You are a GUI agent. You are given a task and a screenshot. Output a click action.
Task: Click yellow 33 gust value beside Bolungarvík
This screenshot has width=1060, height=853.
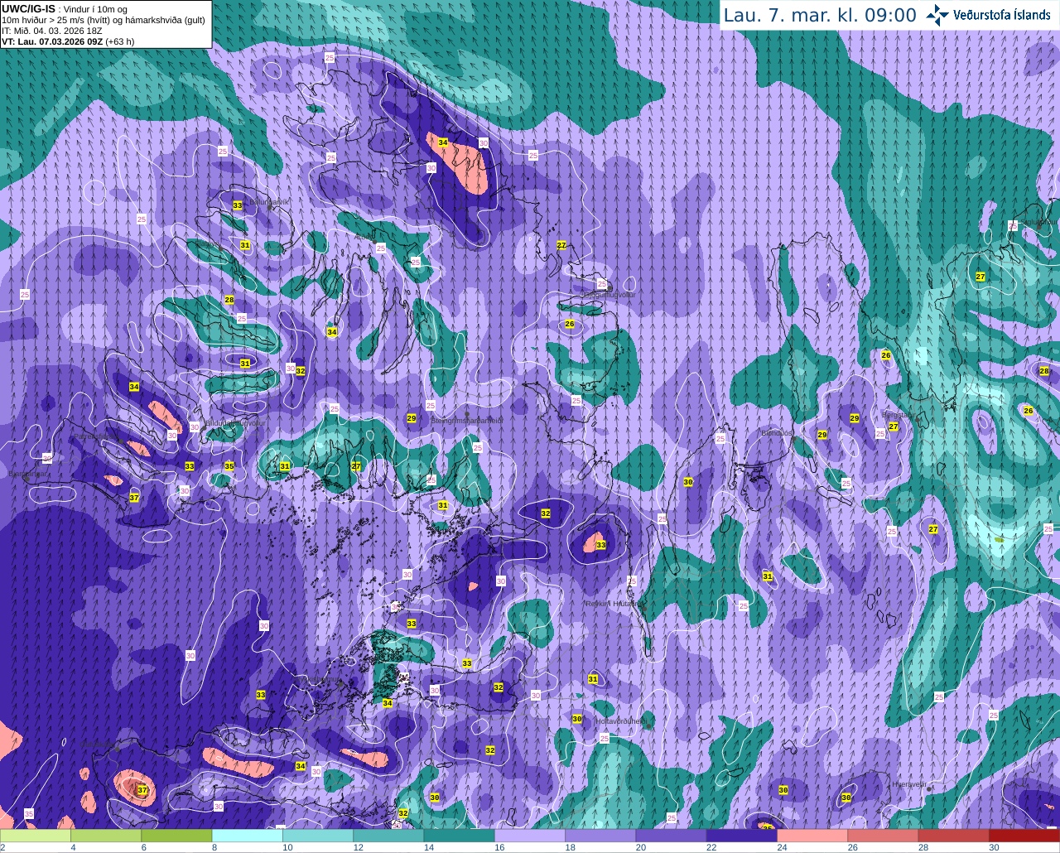[238, 205]
